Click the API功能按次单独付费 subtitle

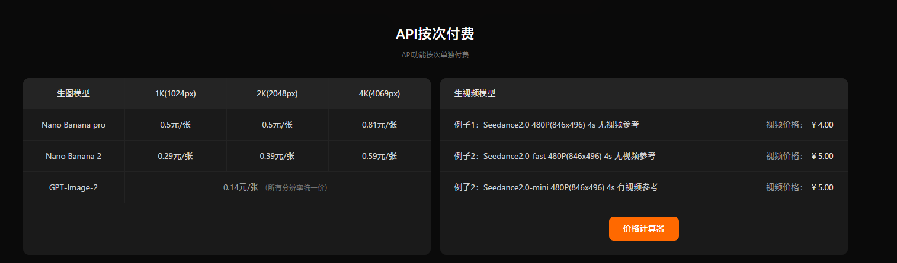coord(435,55)
